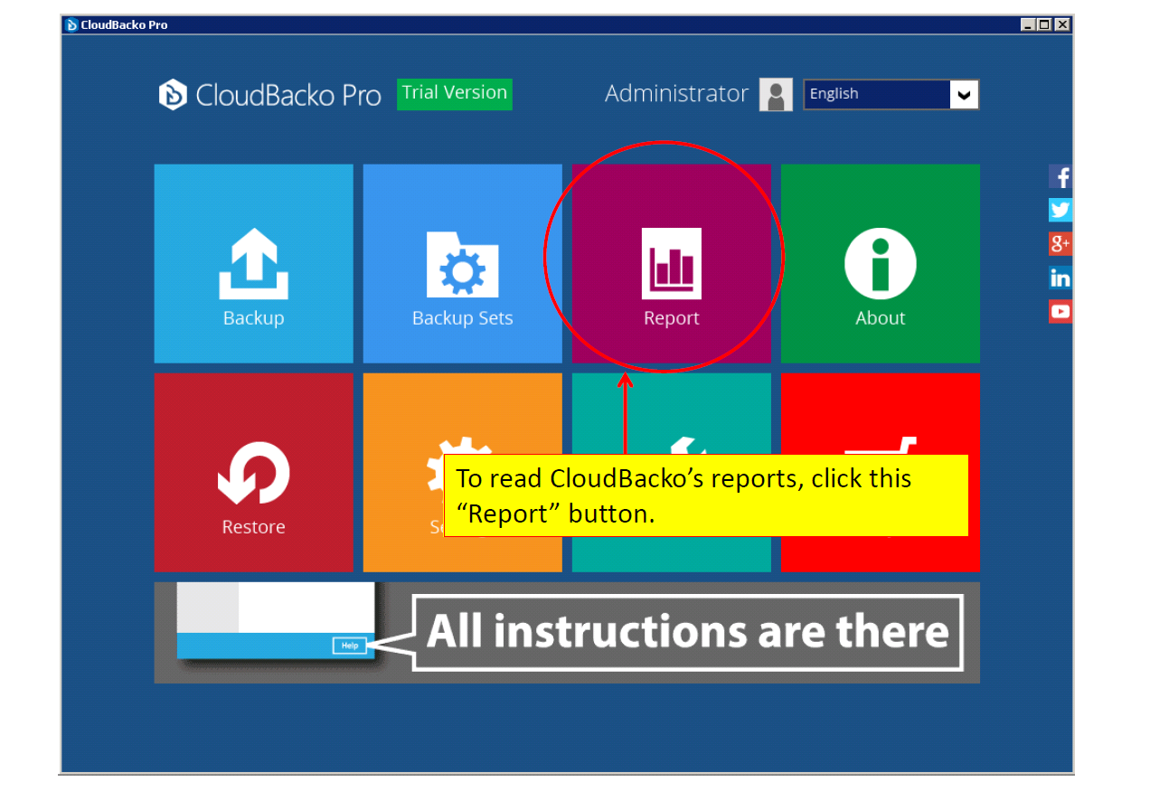
Task: Open the About info tile
Action: coord(880,263)
